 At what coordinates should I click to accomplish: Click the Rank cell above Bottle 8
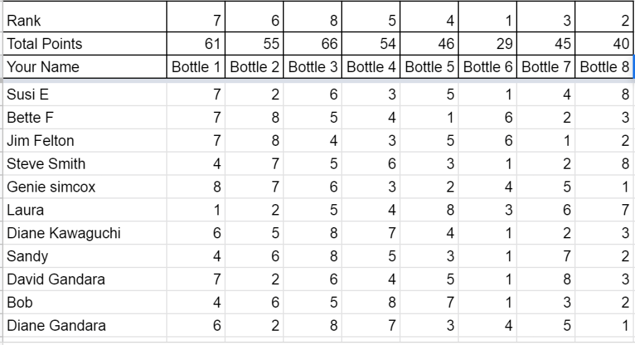tap(605, 21)
